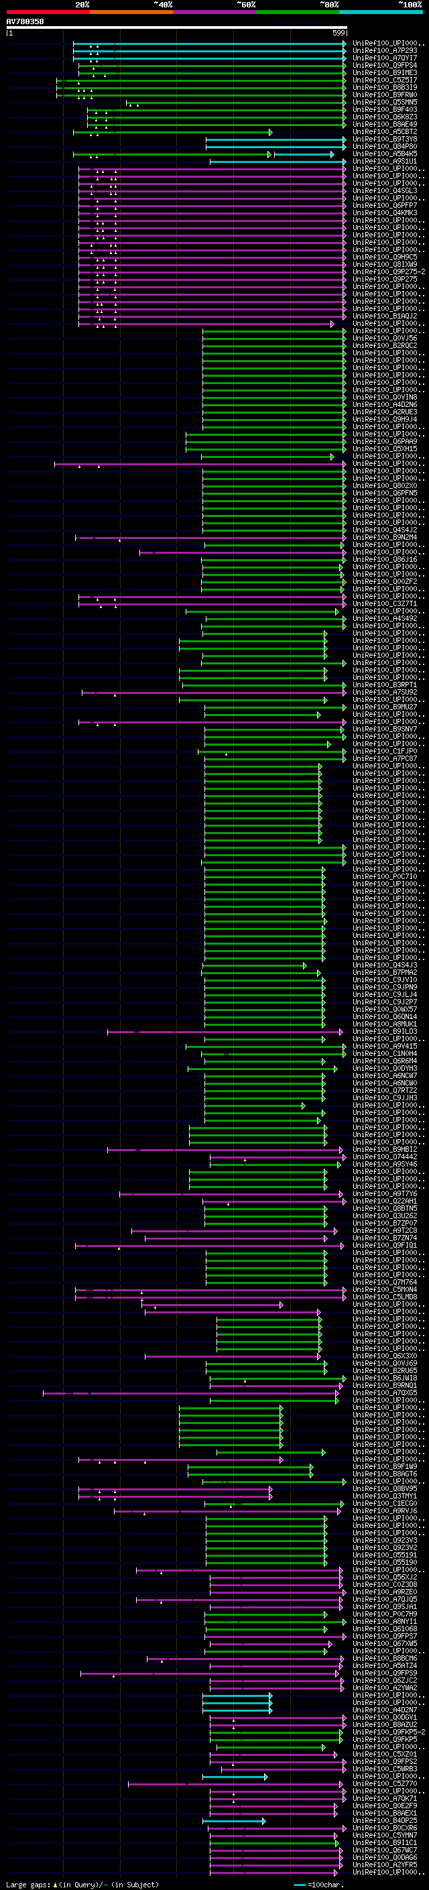Select hit label UniRef100_Q6R6M4
Viewport: 429px width, 1890px height.
coord(385,1061)
